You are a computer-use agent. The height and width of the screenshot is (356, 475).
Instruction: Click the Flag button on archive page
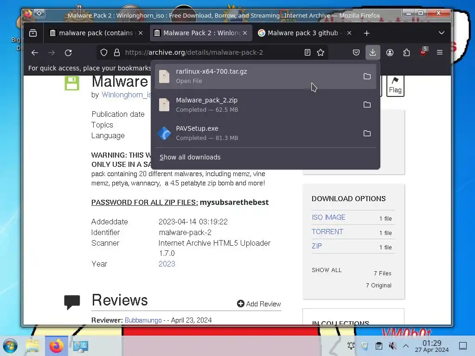(x=395, y=86)
